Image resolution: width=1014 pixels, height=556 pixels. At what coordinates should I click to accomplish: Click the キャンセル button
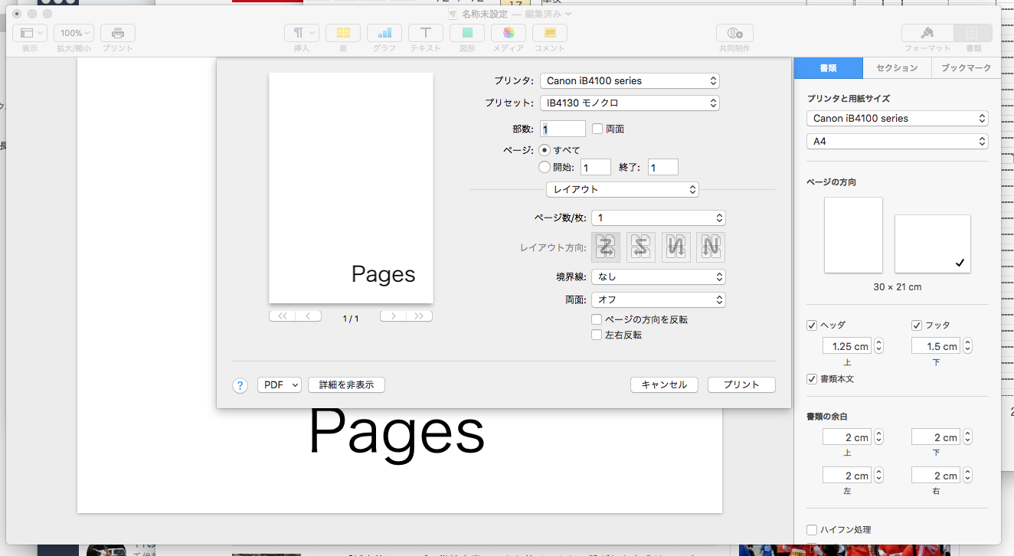[664, 385]
